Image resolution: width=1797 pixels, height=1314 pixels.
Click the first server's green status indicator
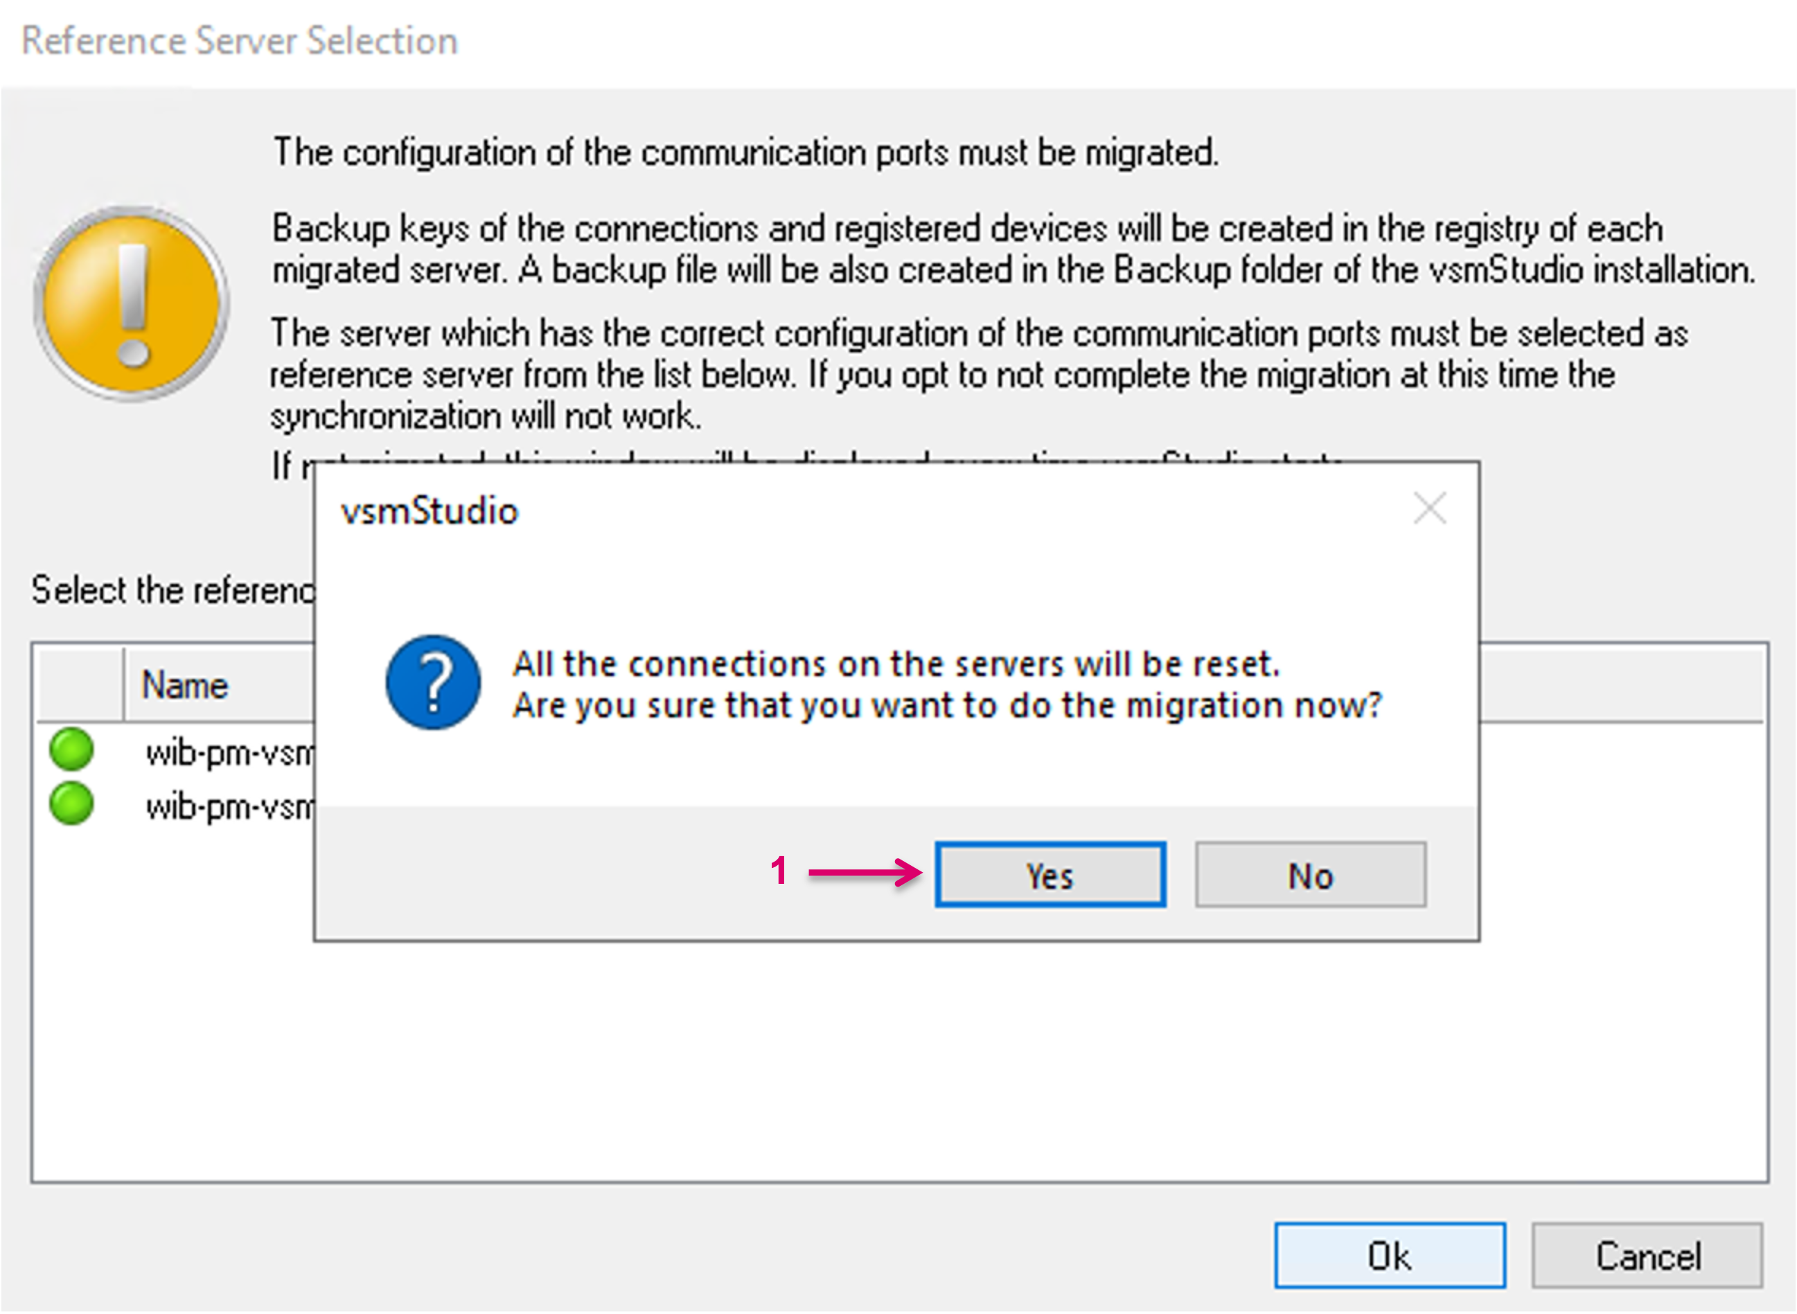coord(71,750)
